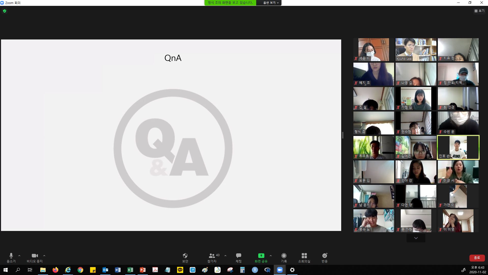Show more participants with down chevron

(416, 238)
